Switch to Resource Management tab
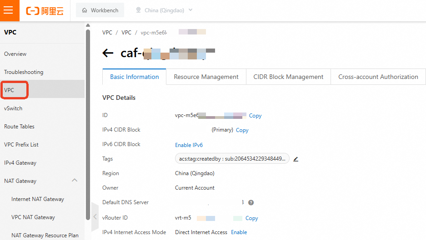The image size is (426, 240). 206,77
